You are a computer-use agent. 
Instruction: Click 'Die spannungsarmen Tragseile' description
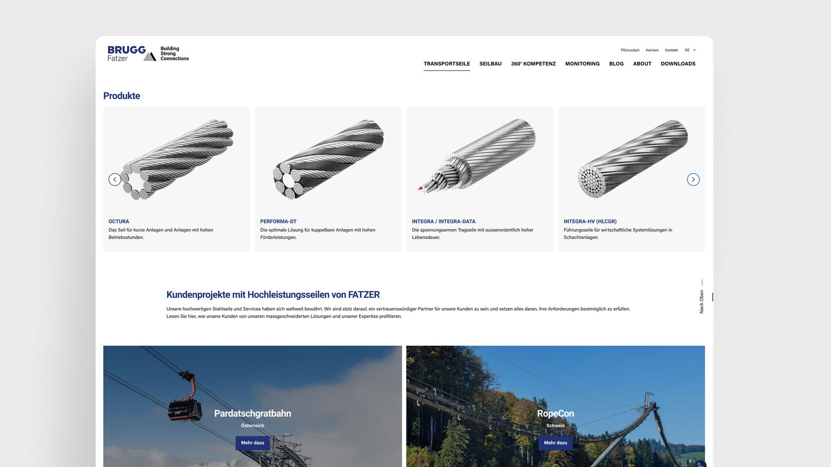click(473, 233)
